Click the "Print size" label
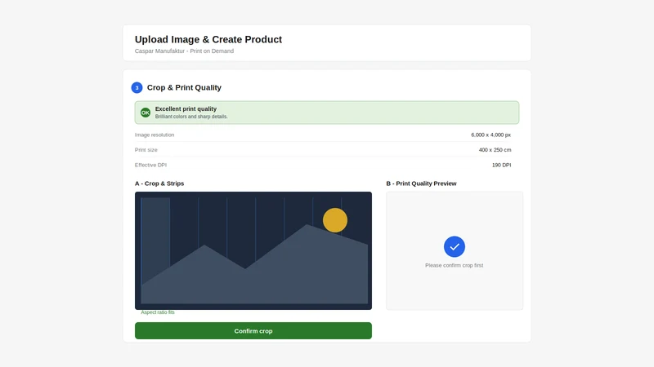This screenshot has height=367, width=654. pyautogui.click(x=146, y=150)
